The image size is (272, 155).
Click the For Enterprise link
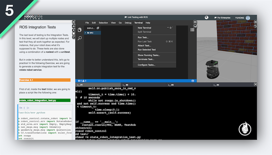(x=223, y=18)
